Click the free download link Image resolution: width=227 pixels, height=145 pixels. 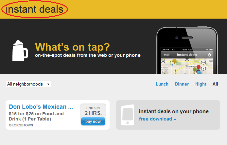[157, 119]
